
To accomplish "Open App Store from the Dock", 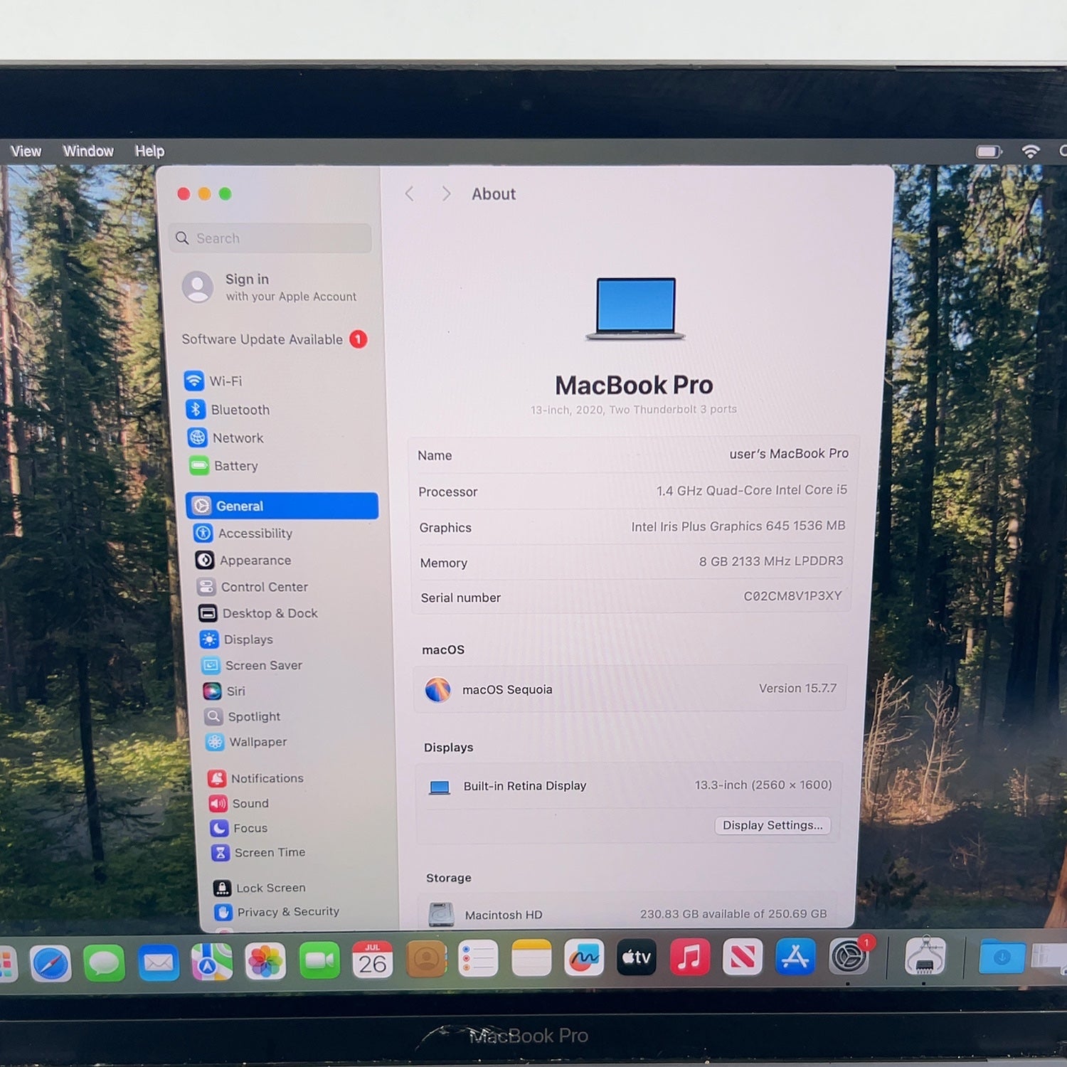I will click(x=795, y=957).
